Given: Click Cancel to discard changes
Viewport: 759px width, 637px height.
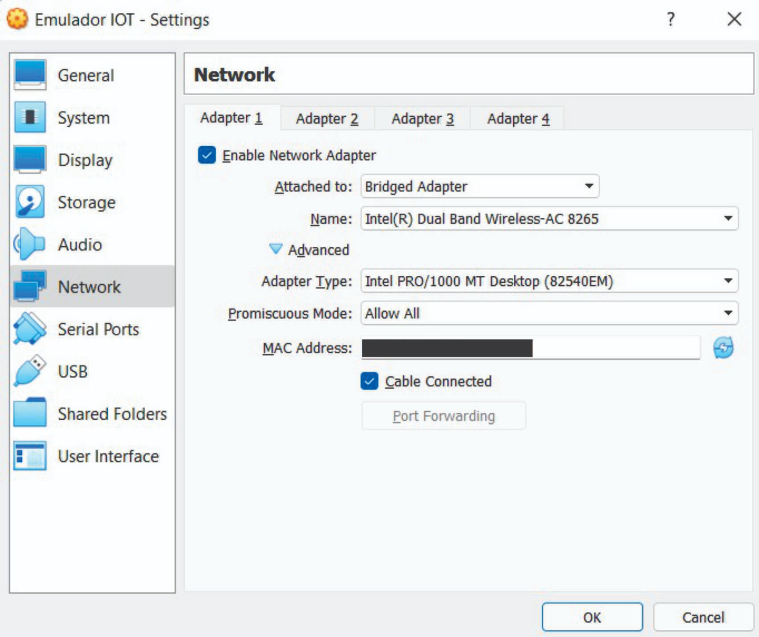Looking at the screenshot, I should (x=703, y=617).
